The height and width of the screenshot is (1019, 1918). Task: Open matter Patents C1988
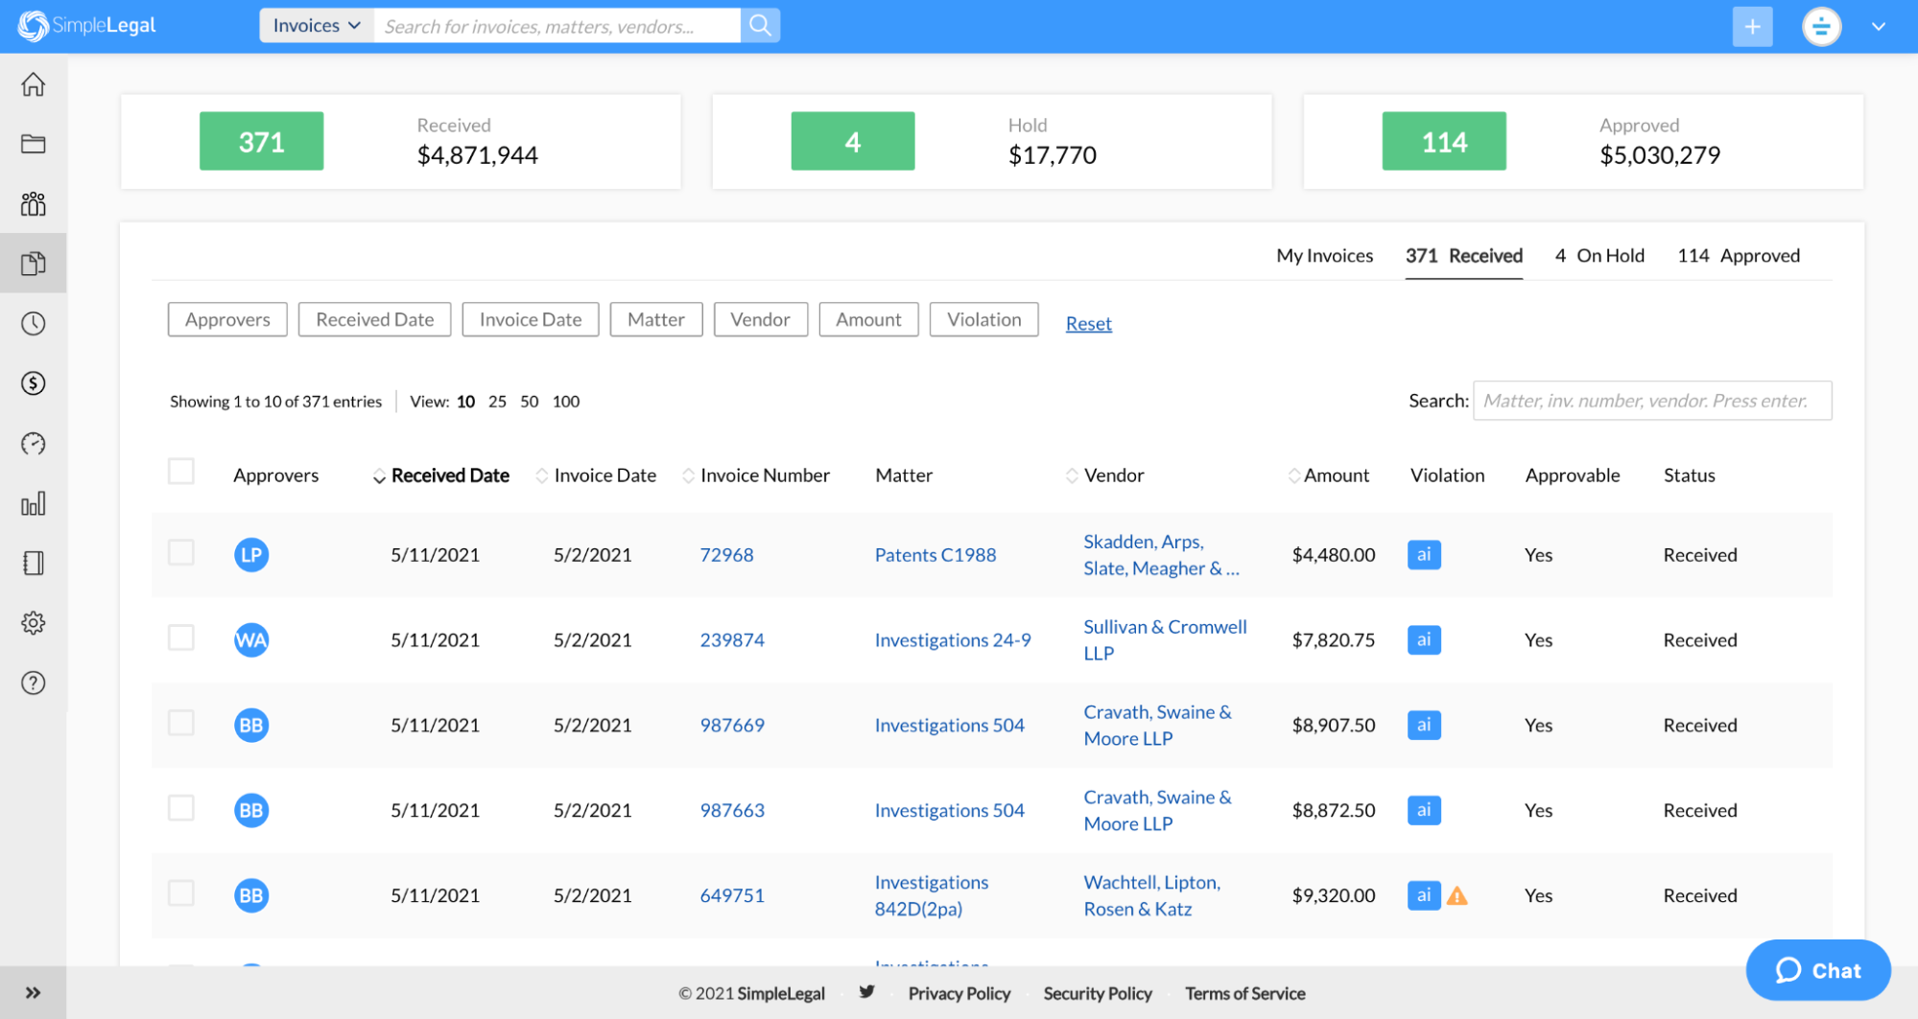(x=935, y=555)
